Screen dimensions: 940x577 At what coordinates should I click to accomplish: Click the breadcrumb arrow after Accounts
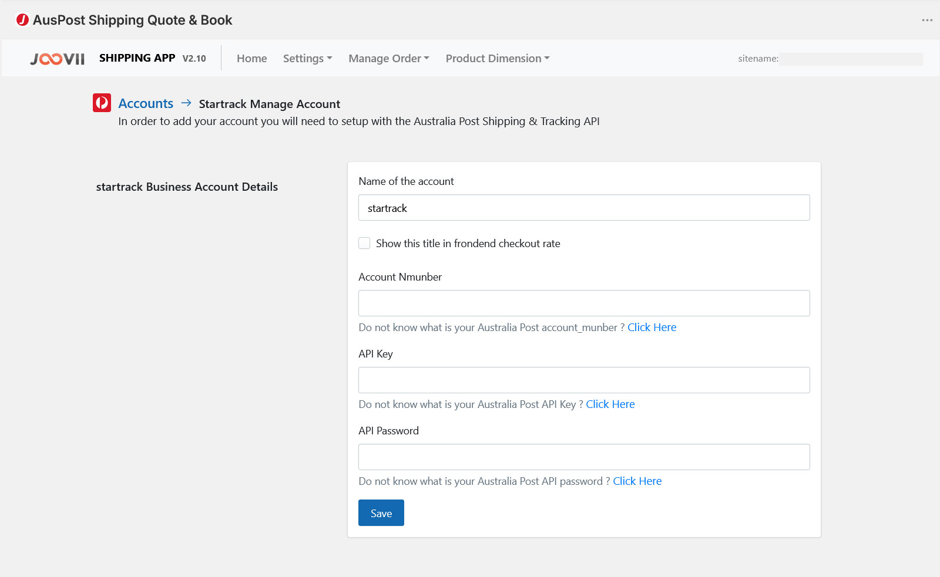[x=186, y=103]
